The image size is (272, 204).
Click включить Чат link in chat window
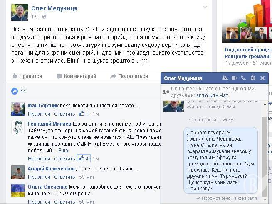click(x=213, y=95)
